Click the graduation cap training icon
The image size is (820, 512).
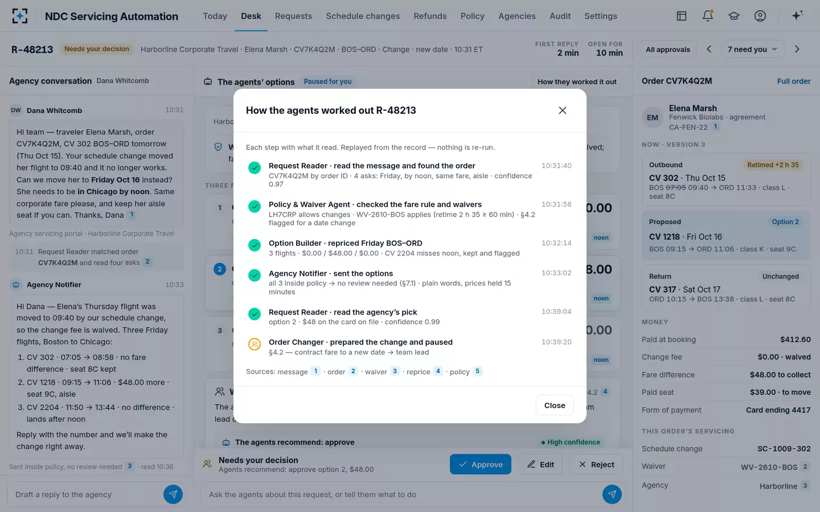pos(734,16)
